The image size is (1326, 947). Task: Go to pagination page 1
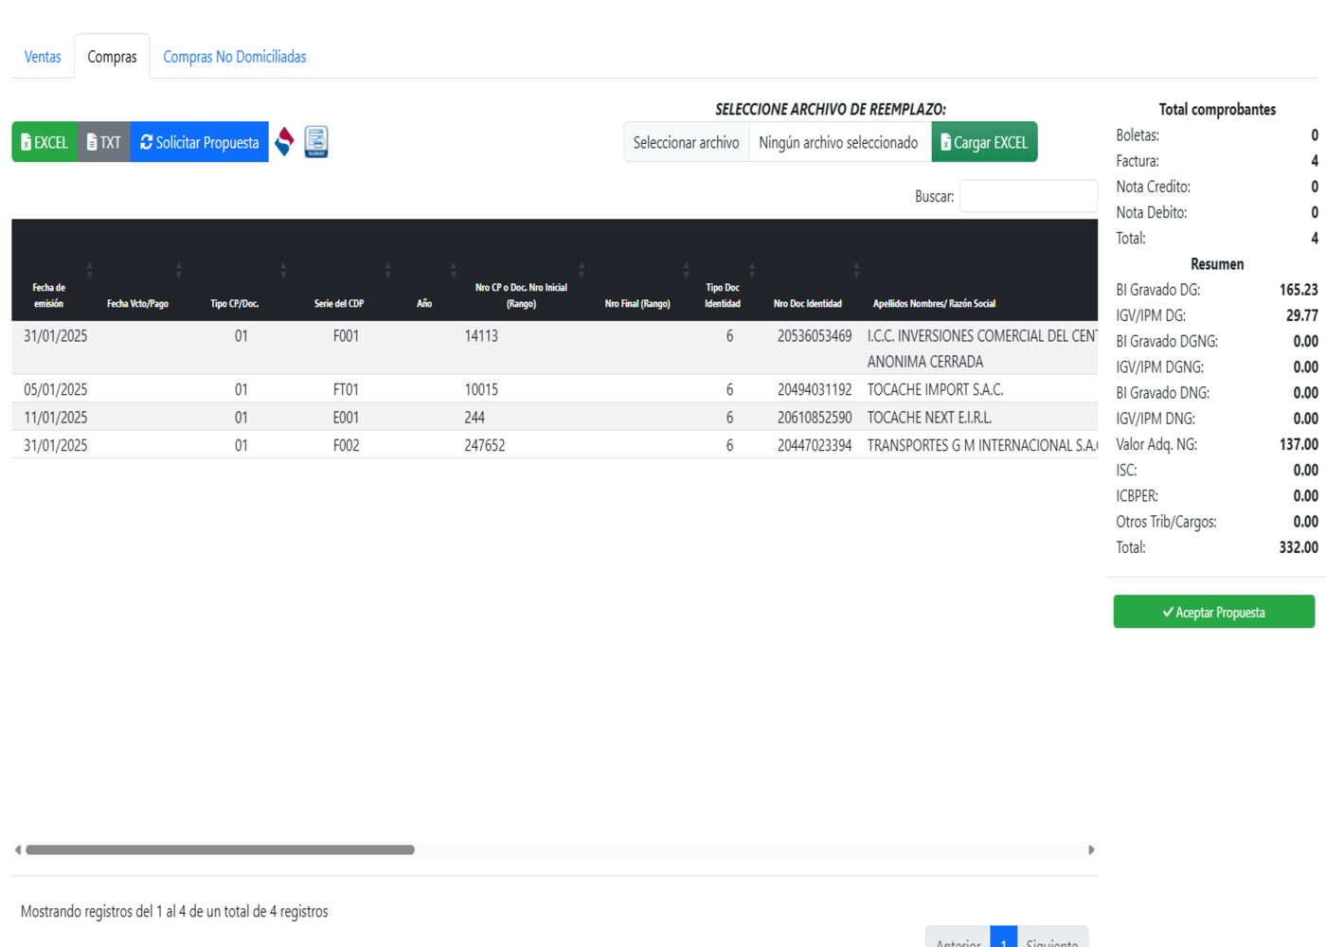1003,939
